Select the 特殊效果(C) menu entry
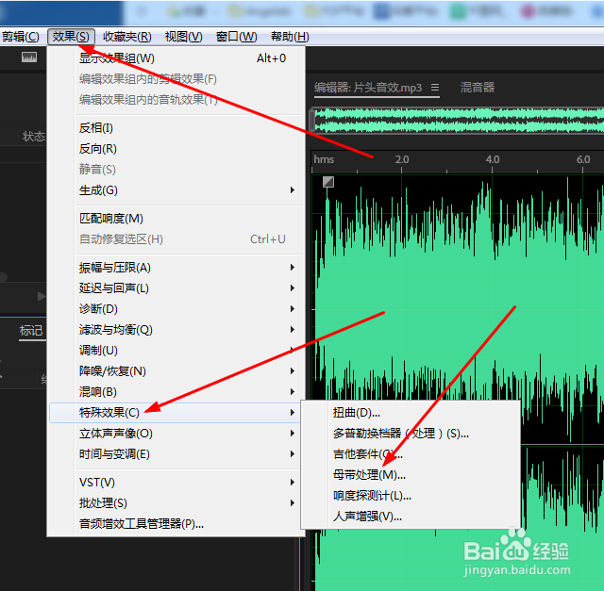 point(176,413)
